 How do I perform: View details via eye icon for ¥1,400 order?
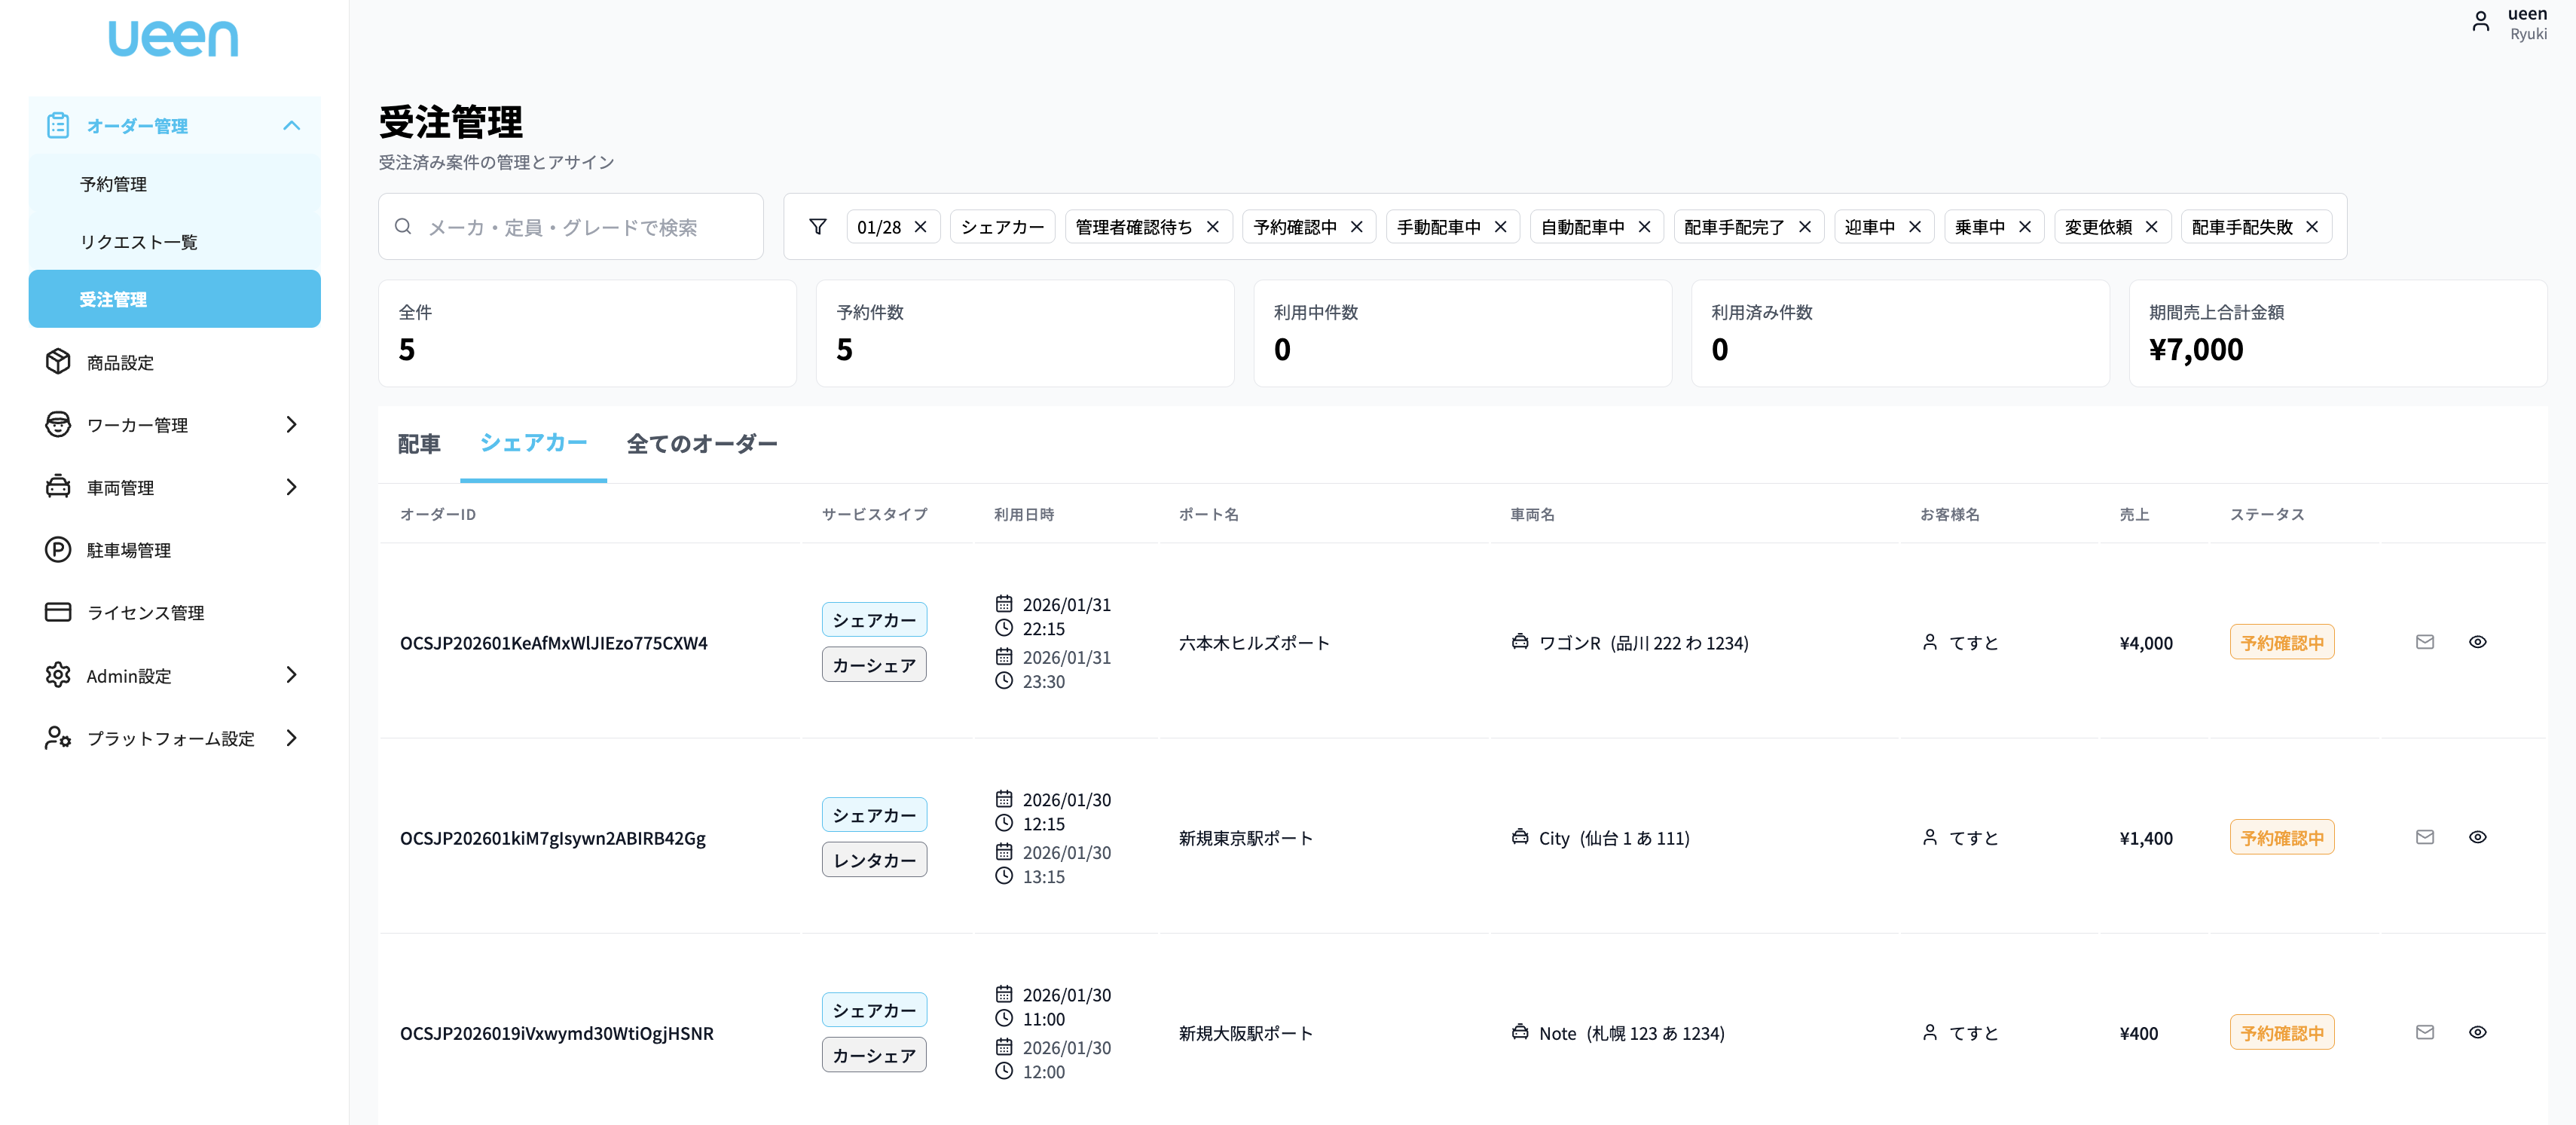[x=2477, y=837]
